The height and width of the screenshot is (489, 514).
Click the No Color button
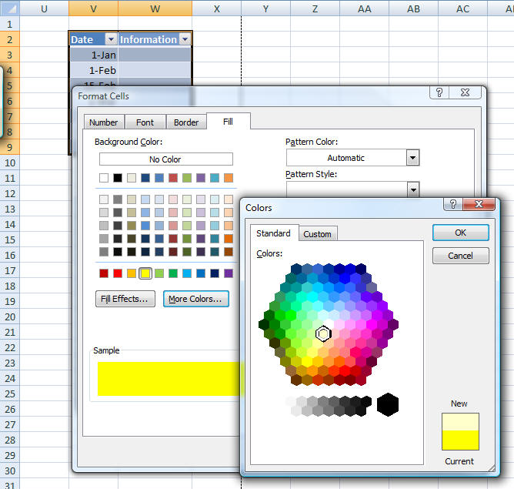[x=165, y=159]
